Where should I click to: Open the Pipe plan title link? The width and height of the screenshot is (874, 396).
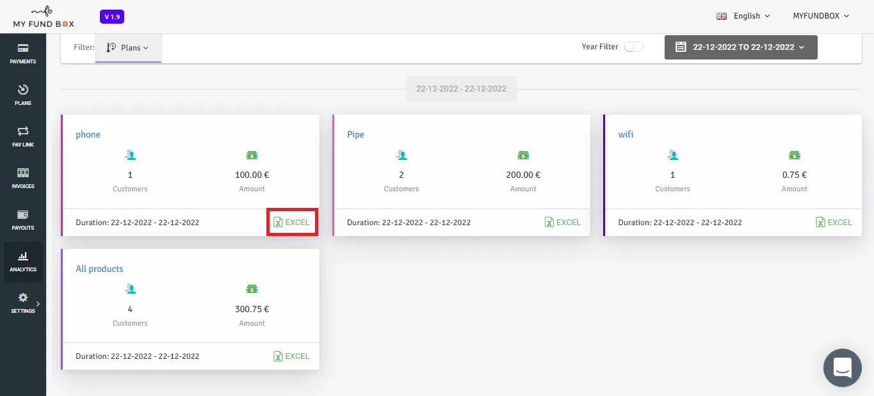[x=356, y=134]
